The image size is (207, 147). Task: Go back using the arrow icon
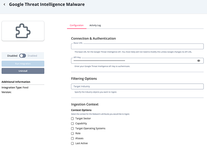click(x=4, y=4)
